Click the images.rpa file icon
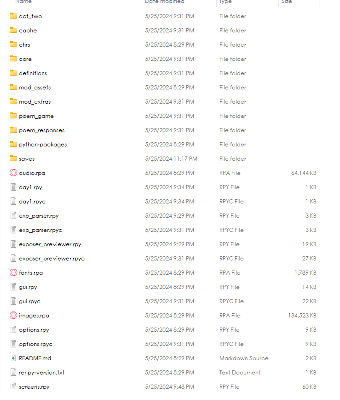The width and height of the screenshot is (340, 400). coord(13,316)
